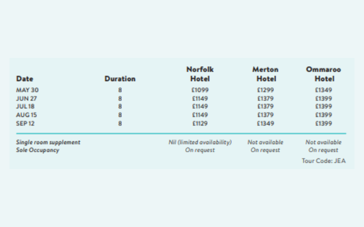Click the £1129 Norfolk price for SEP 12
Screen dimensions: 364x227
200,124
